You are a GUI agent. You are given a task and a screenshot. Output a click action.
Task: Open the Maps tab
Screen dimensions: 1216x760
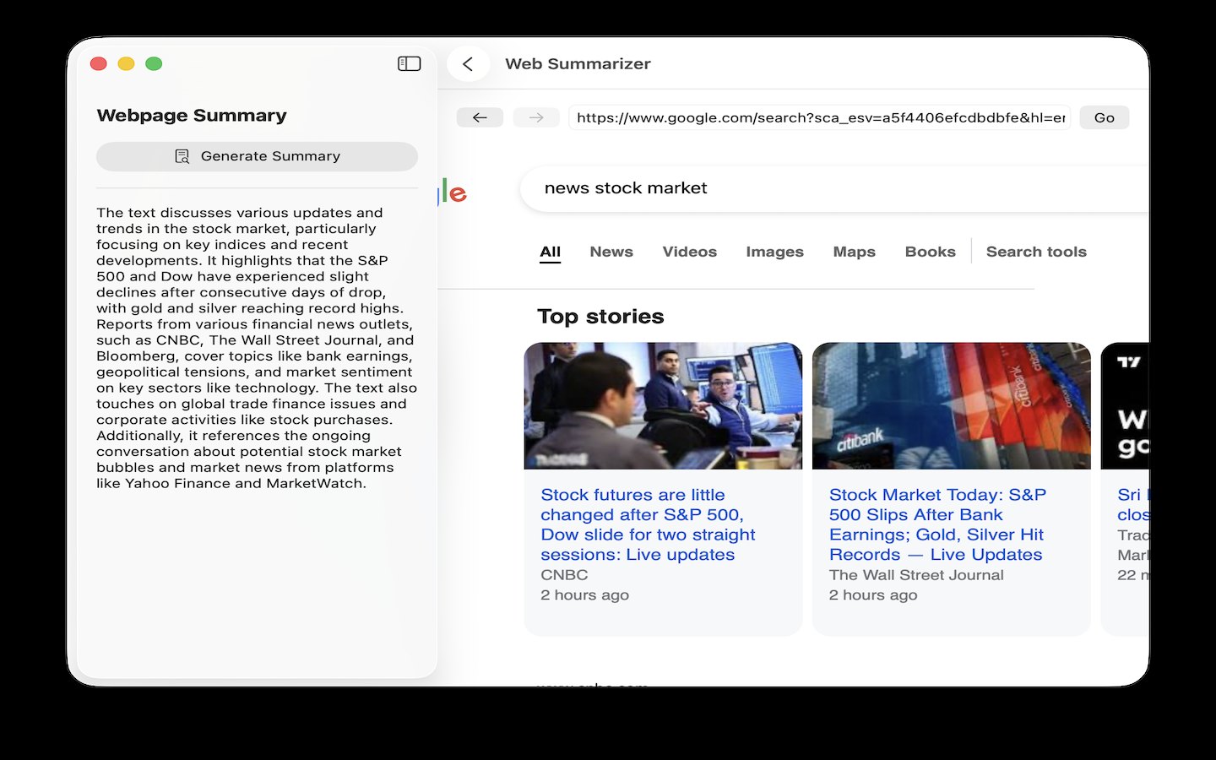coord(854,252)
